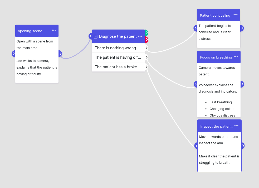
Task: Select the opening scene card title
Action: [30, 31]
